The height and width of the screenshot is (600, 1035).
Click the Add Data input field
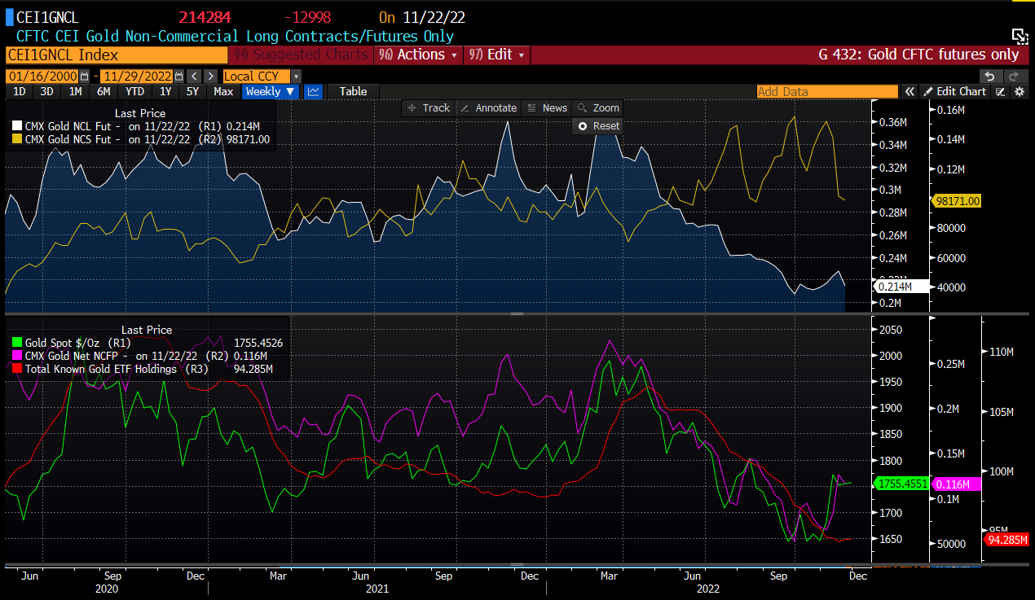[826, 91]
